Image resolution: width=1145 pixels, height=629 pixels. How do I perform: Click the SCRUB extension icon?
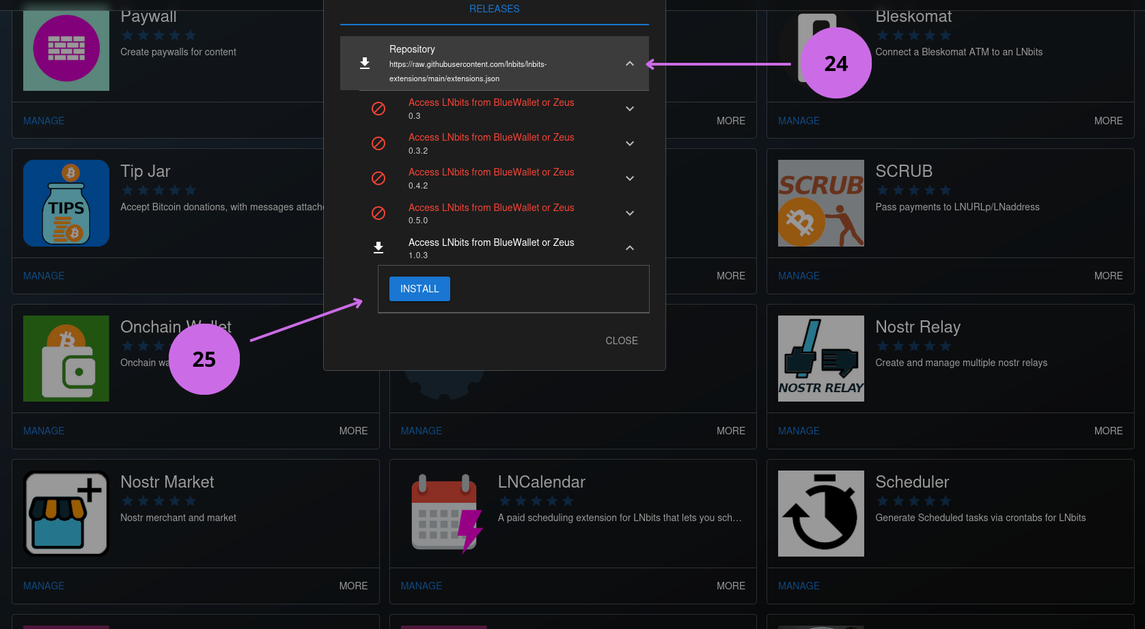[821, 203]
